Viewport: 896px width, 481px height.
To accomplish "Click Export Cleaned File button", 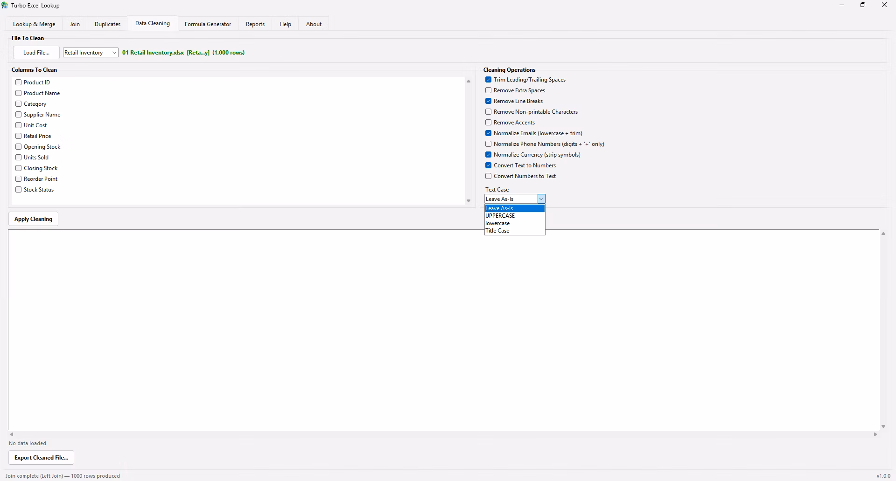I will tap(41, 458).
